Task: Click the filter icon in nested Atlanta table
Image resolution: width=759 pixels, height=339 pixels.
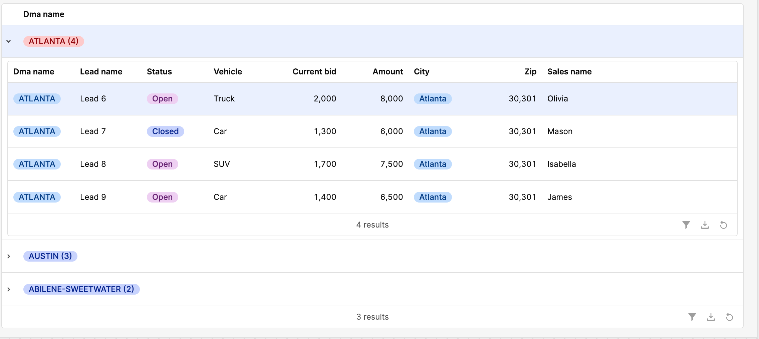Action: pos(686,225)
